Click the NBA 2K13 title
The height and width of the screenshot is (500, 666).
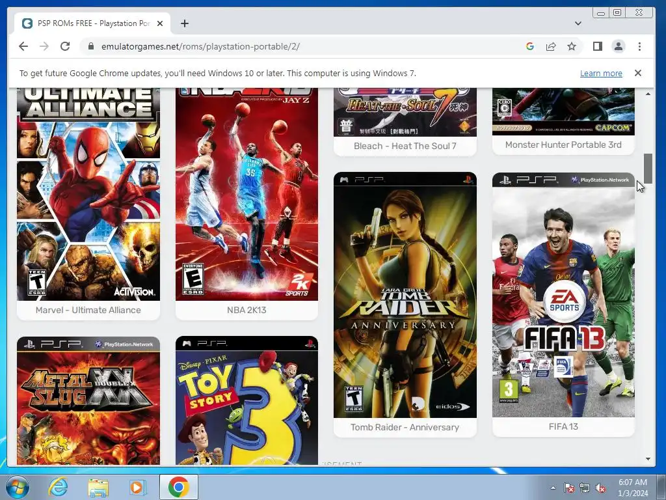pyautogui.click(x=246, y=310)
